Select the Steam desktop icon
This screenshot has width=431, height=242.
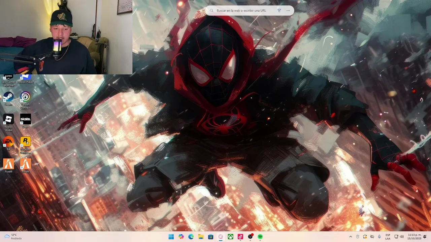pyautogui.click(x=8, y=99)
